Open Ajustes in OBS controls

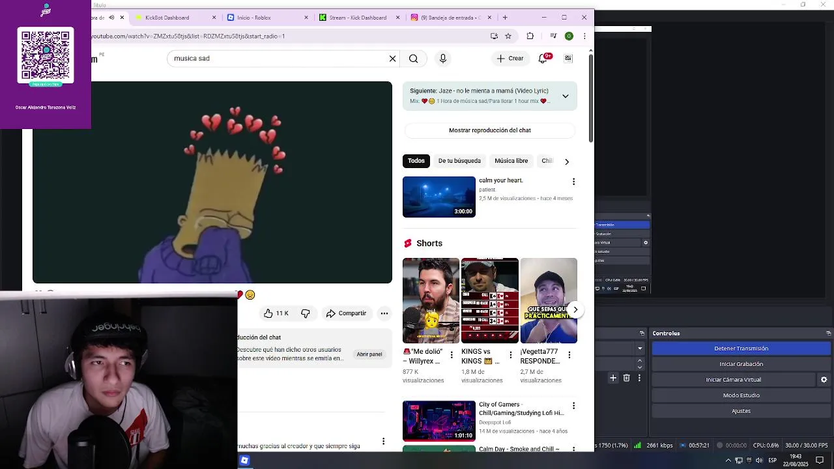point(741,411)
